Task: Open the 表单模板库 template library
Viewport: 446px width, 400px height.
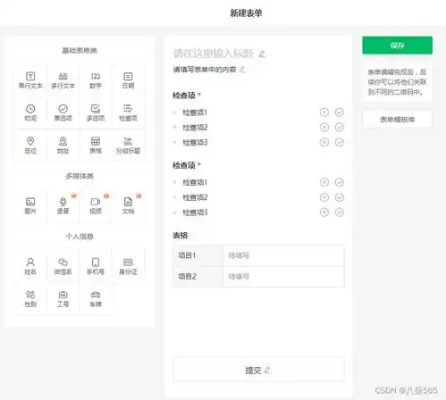Action: [x=397, y=120]
